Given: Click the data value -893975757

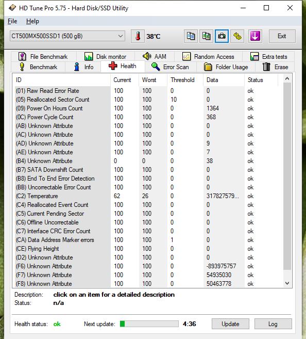Looking at the screenshot, I should (x=221, y=266).
